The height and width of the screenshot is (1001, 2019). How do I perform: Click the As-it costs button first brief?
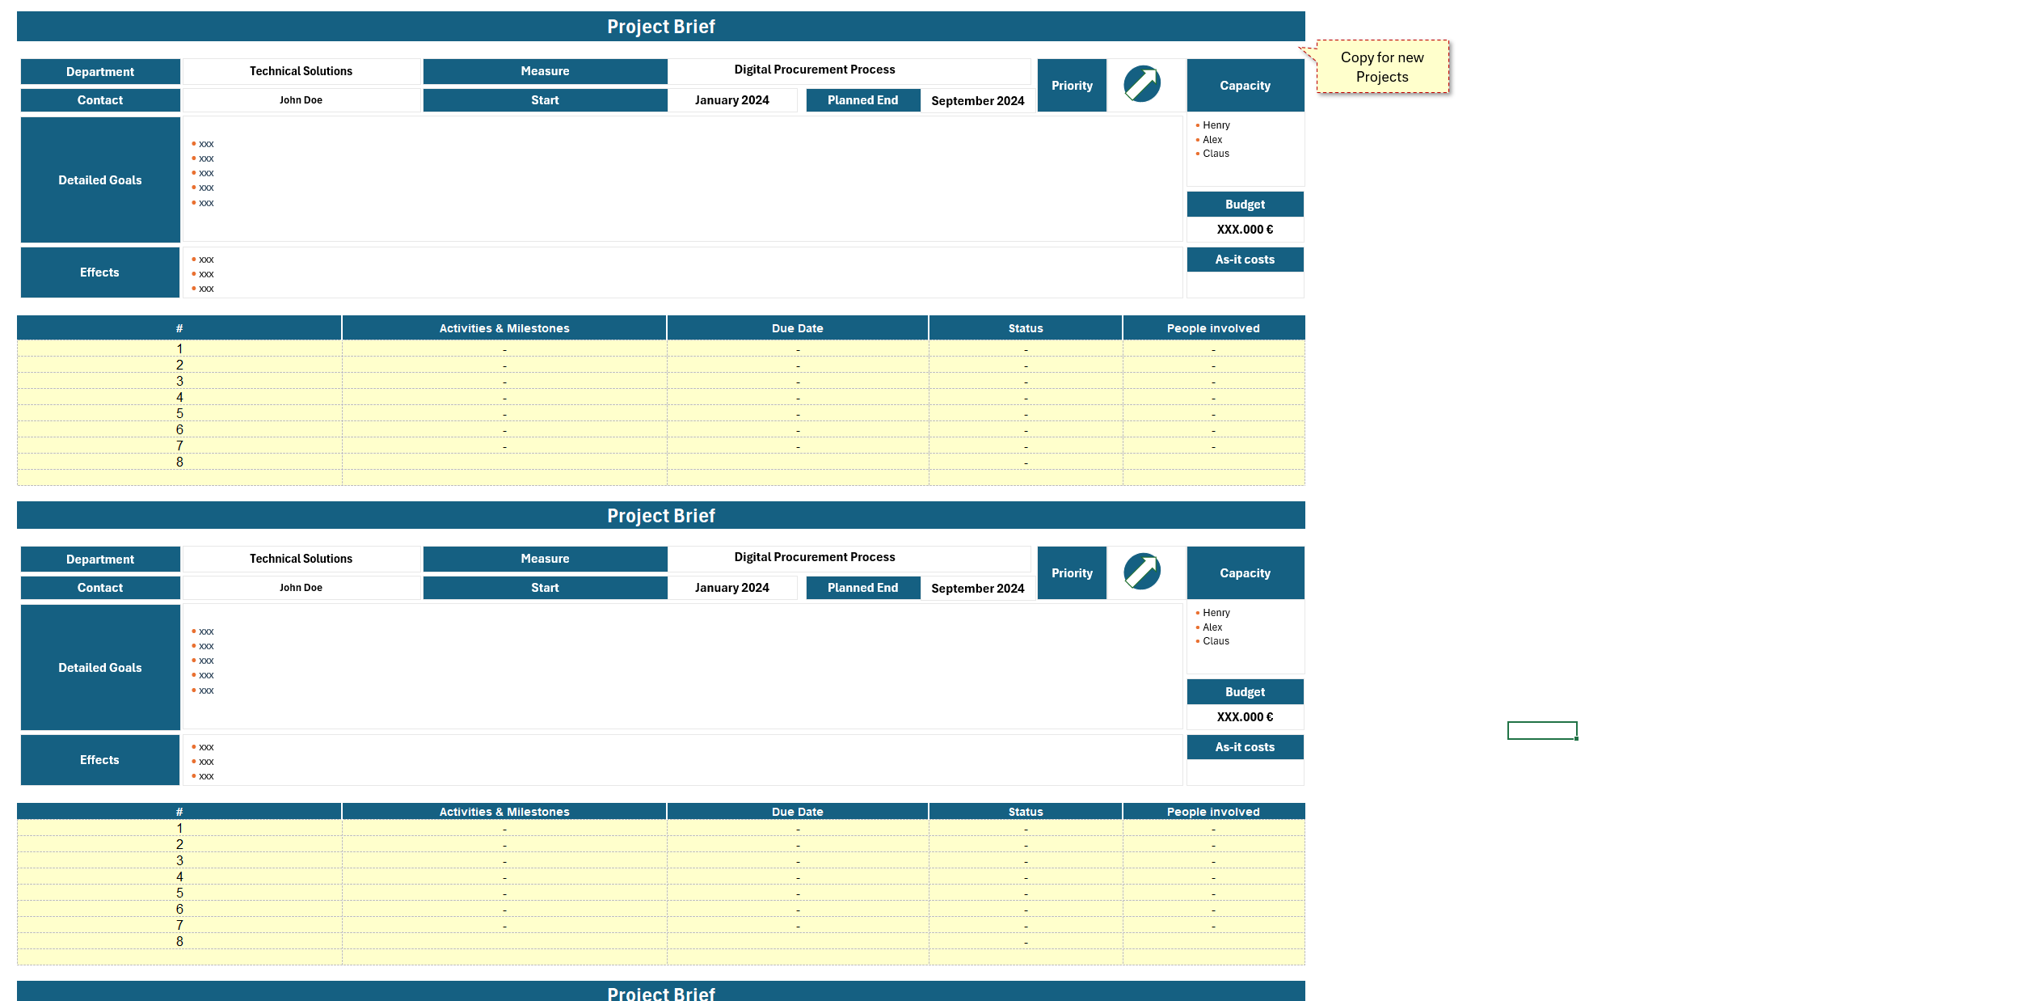(x=1242, y=259)
